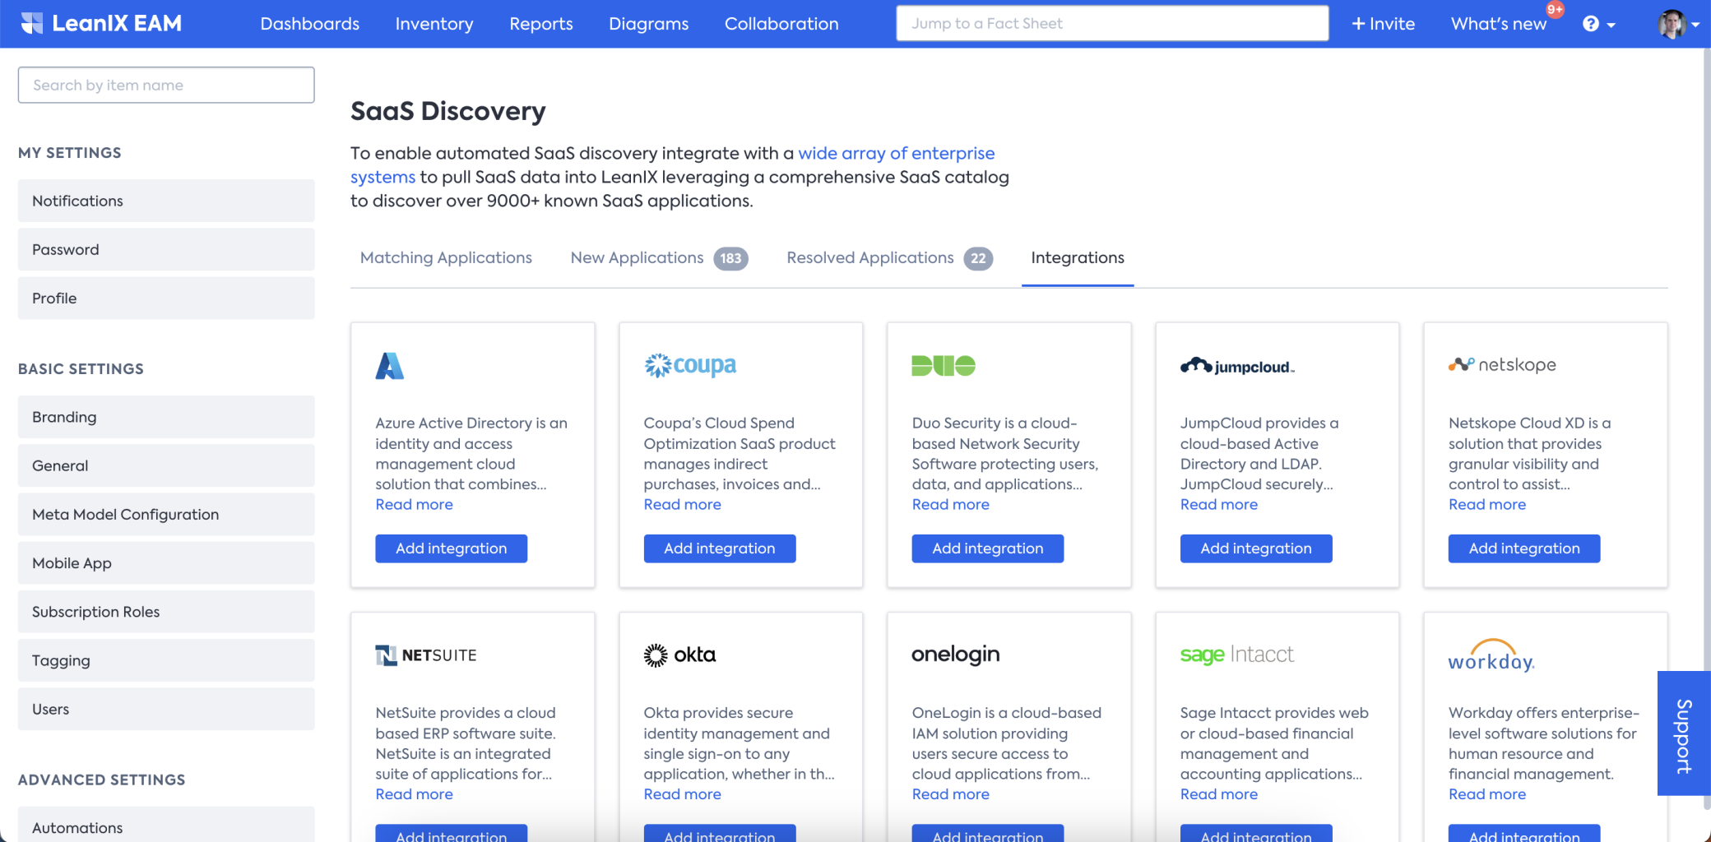Image resolution: width=1711 pixels, height=842 pixels.
Task: Open Notifications settings
Action: point(166,201)
